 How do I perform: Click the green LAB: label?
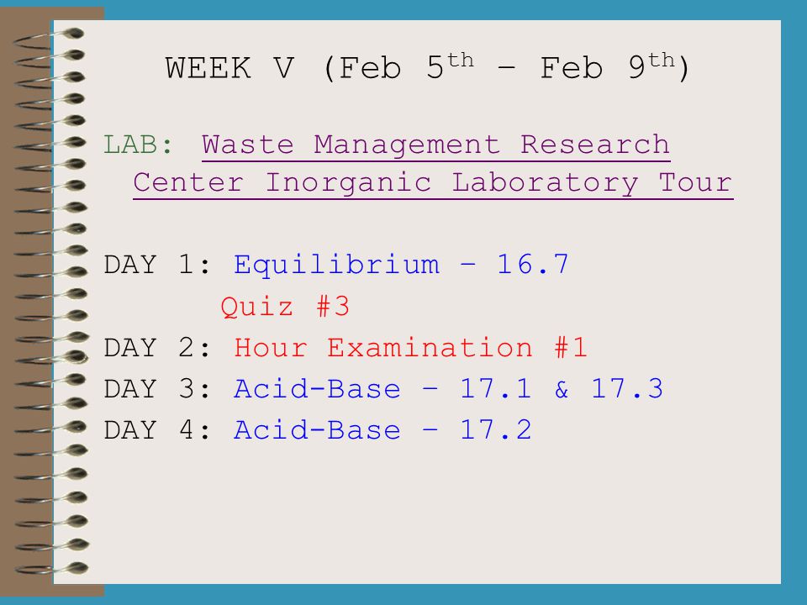(138, 145)
